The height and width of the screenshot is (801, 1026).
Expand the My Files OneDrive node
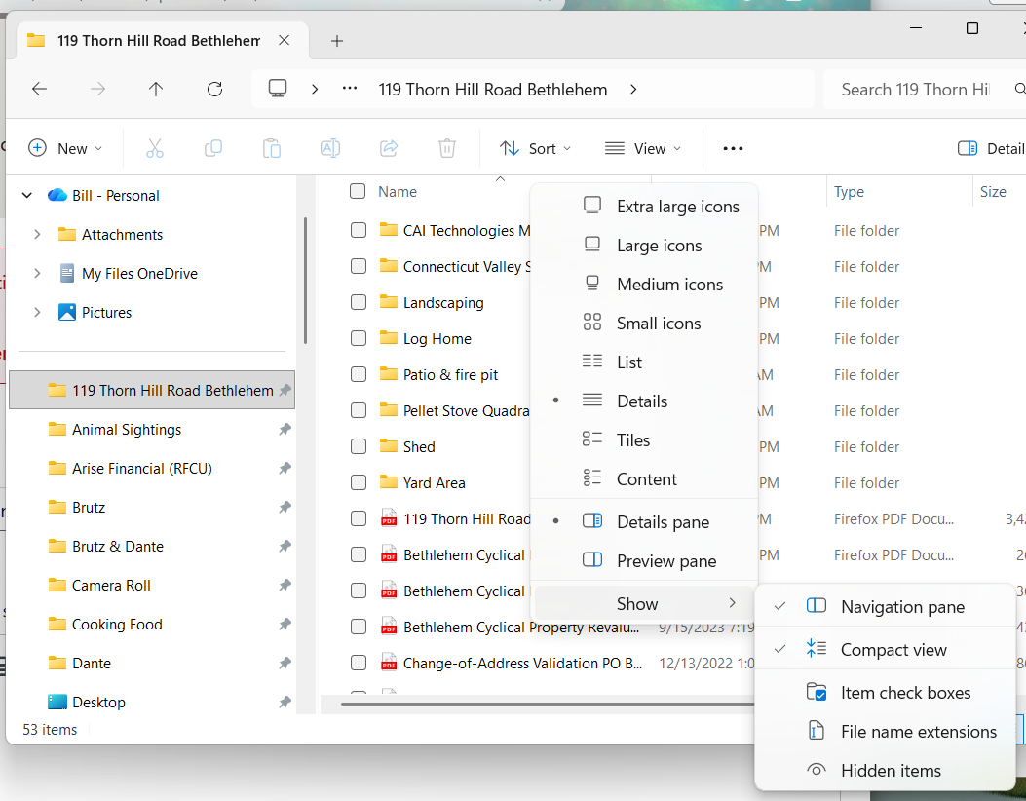point(37,274)
